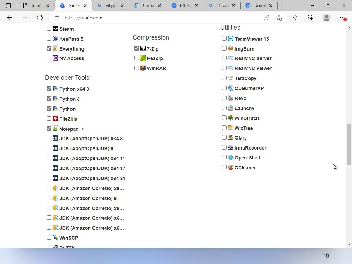This screenshot has width=352, height=264.
Task: Click the scrollbar up arrow
Action: [x=349, y=27]
